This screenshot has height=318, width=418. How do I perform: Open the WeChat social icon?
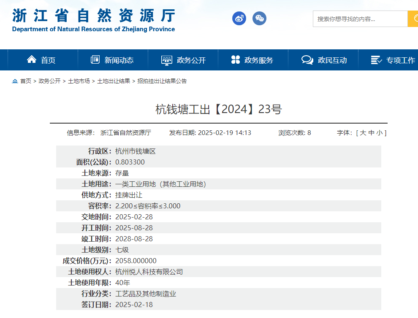click(x=259, y=19)
